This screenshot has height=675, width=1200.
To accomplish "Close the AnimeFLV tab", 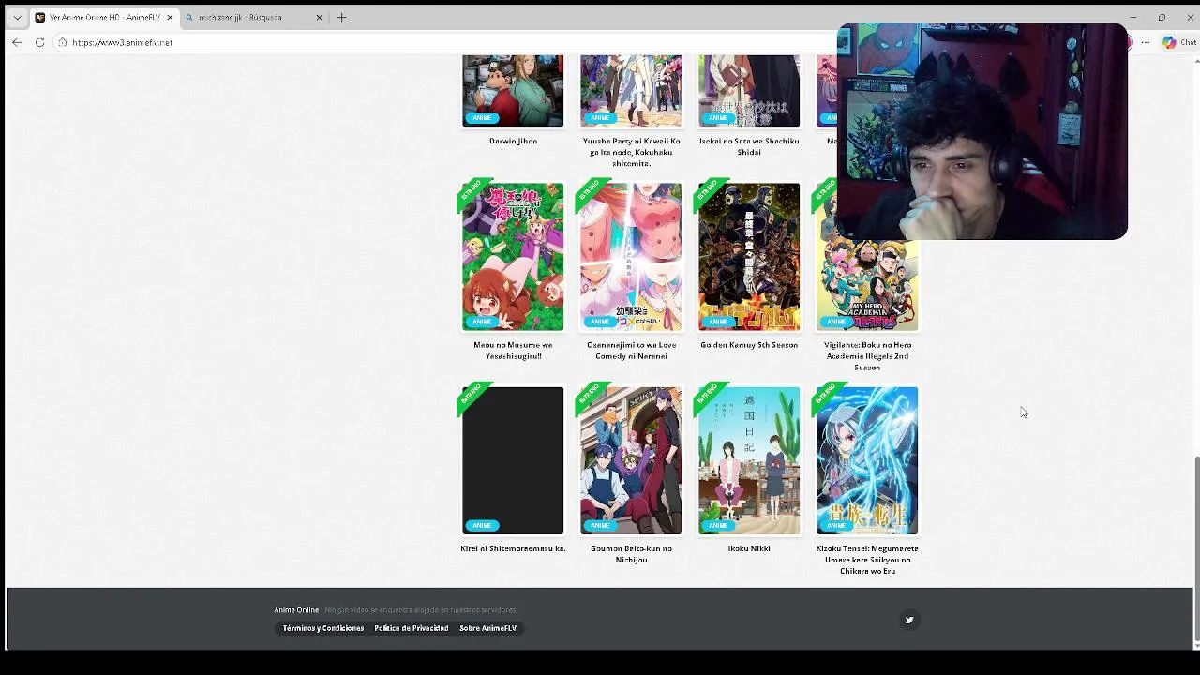I will coord(170,17).
